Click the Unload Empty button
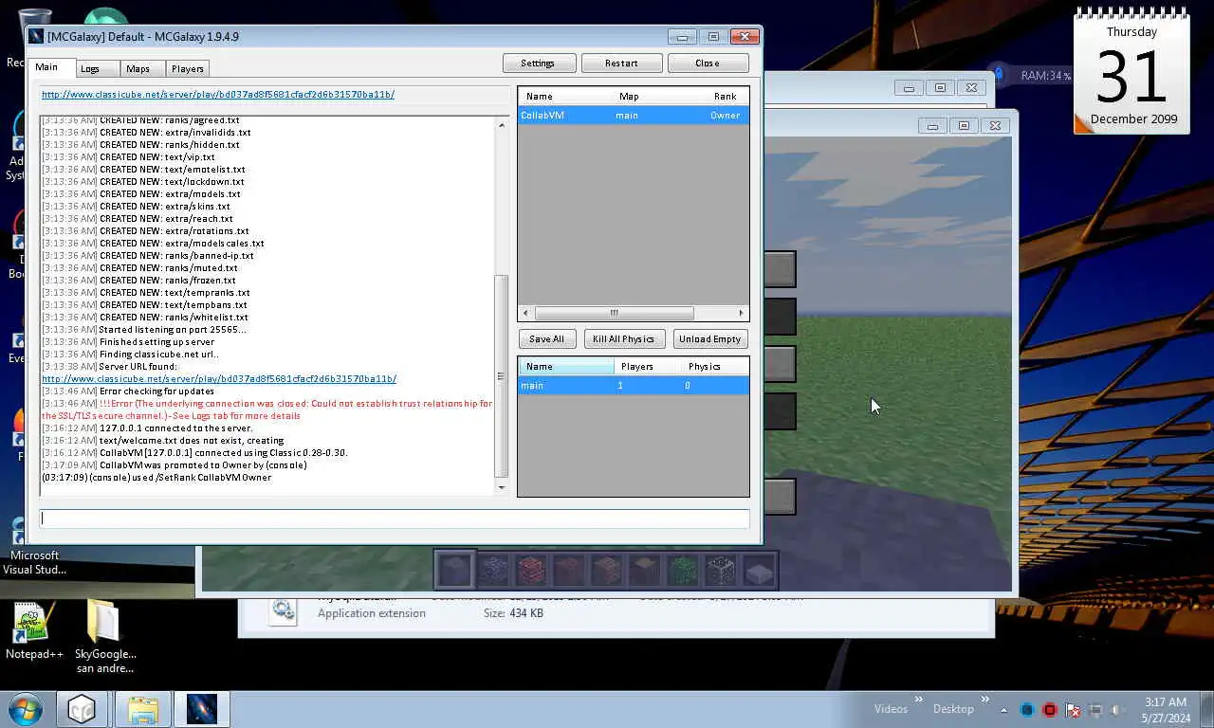This screenshot has height=728, width=1214. 709,338
